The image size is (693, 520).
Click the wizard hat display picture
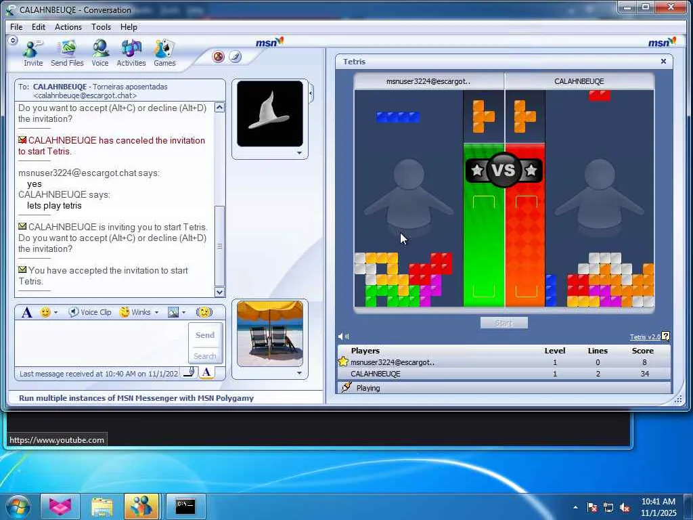coord(270,114)
